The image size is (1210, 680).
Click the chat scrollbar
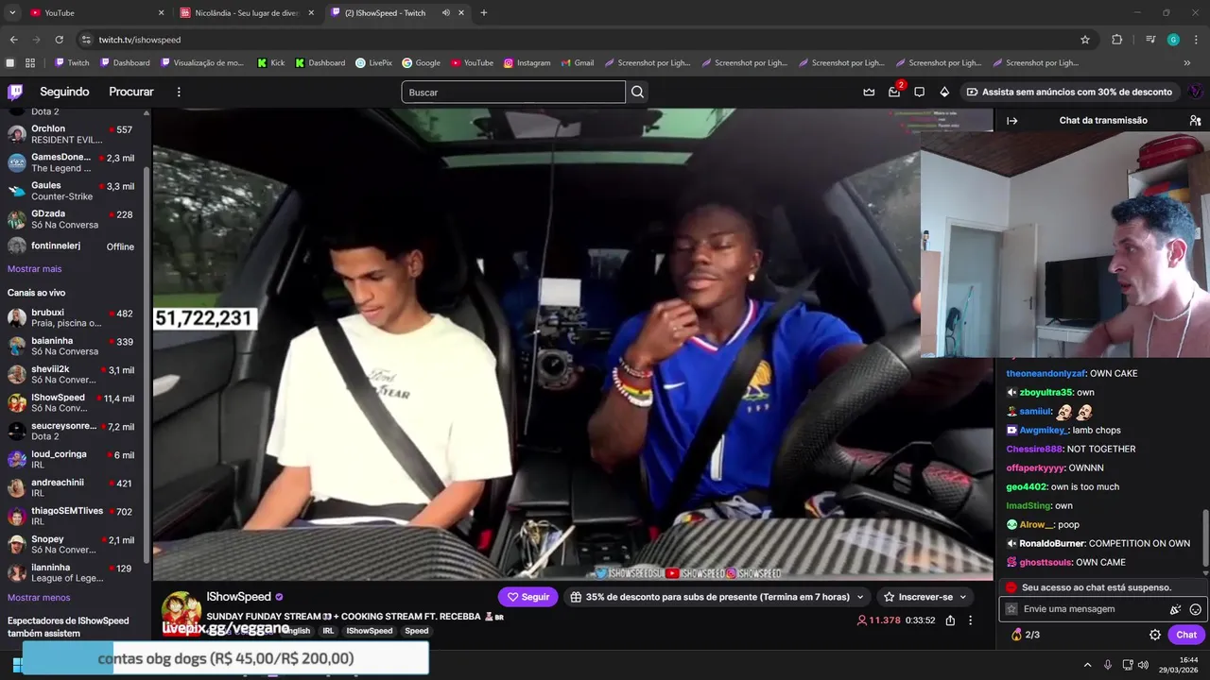pos(1205,538)
